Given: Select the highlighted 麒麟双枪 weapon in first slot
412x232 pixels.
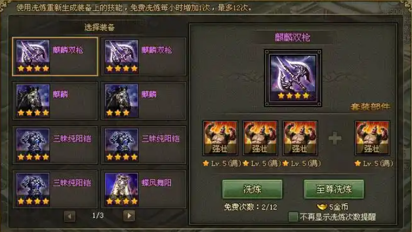Looking at the screenshot, I should click(x=55, y=57).
